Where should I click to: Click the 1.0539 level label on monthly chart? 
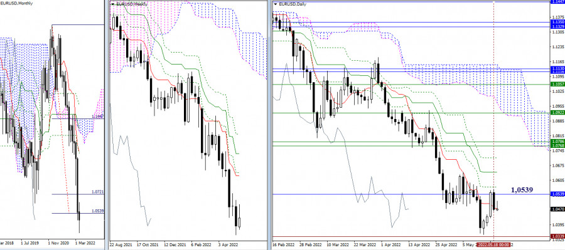tap(98, 211)
